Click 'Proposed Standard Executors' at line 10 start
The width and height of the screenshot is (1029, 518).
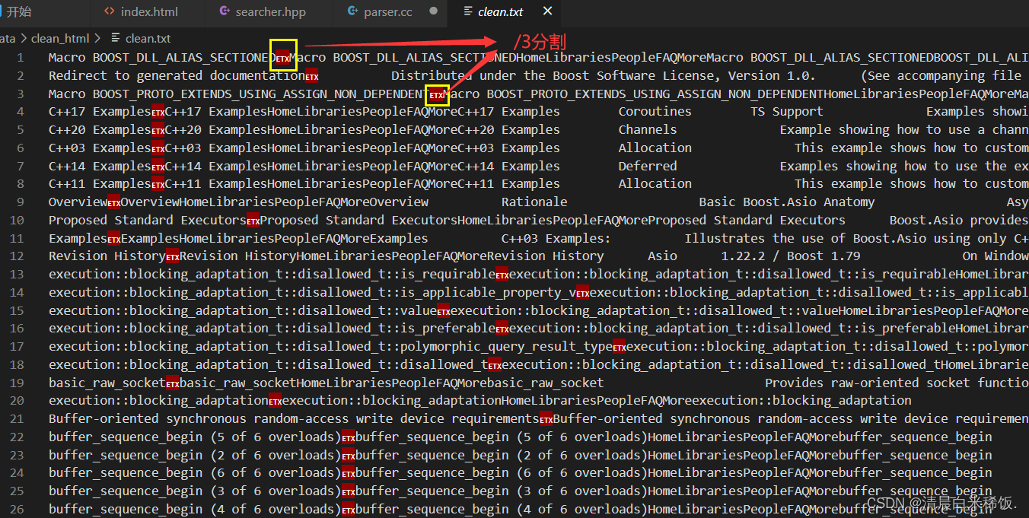pos(148,221)
